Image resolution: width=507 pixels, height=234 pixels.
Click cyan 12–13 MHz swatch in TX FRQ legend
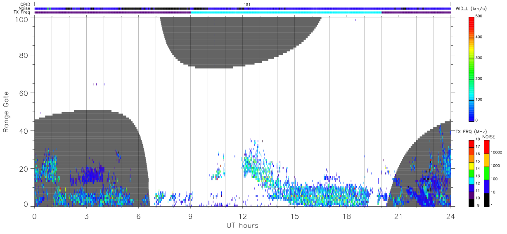click(471, 180)
